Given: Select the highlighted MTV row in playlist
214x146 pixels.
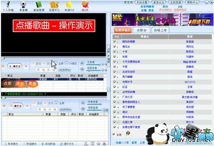Looking at the screenshot, I should coord(52,79).
